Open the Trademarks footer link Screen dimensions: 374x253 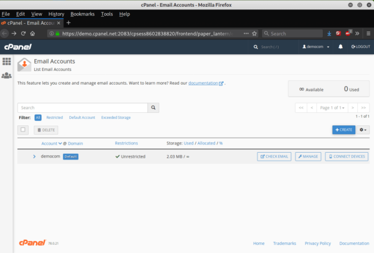285,243
